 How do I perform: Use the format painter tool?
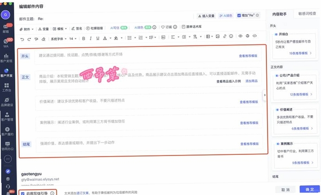tap(36, 39)
